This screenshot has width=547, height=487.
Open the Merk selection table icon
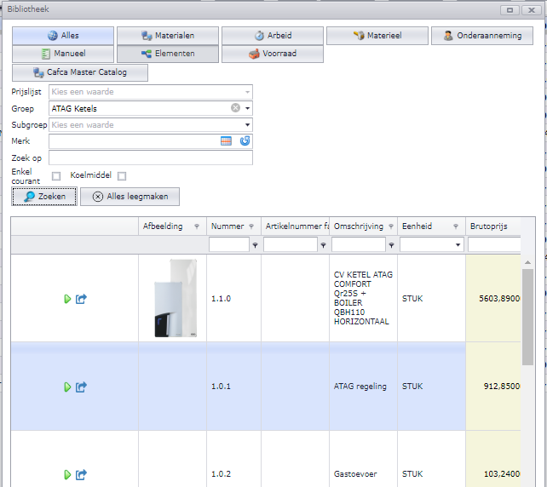pos(226,140)
